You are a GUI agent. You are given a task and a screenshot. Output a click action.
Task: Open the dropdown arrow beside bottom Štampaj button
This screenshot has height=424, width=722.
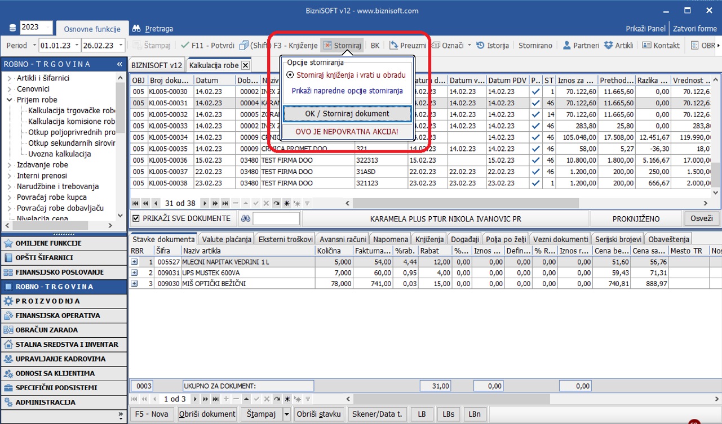(286, 414)
